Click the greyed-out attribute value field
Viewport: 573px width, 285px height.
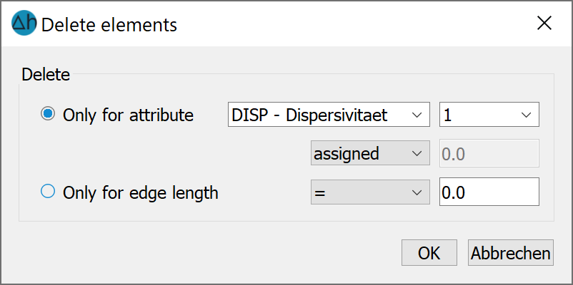pos(489,153)
